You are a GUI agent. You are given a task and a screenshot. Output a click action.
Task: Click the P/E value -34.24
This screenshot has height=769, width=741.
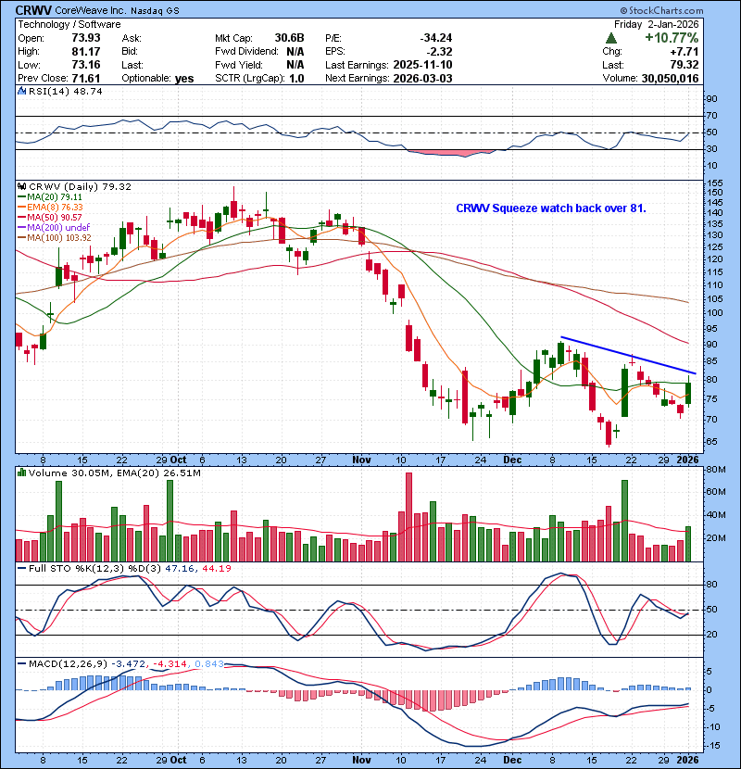[436, 38]
